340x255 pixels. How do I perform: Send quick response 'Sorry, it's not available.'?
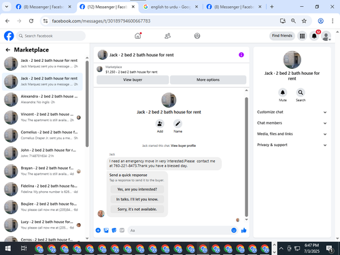pyautogui.click(x=137, y=209)
